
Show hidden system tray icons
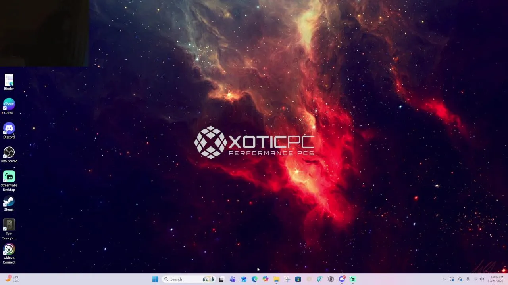444,279
